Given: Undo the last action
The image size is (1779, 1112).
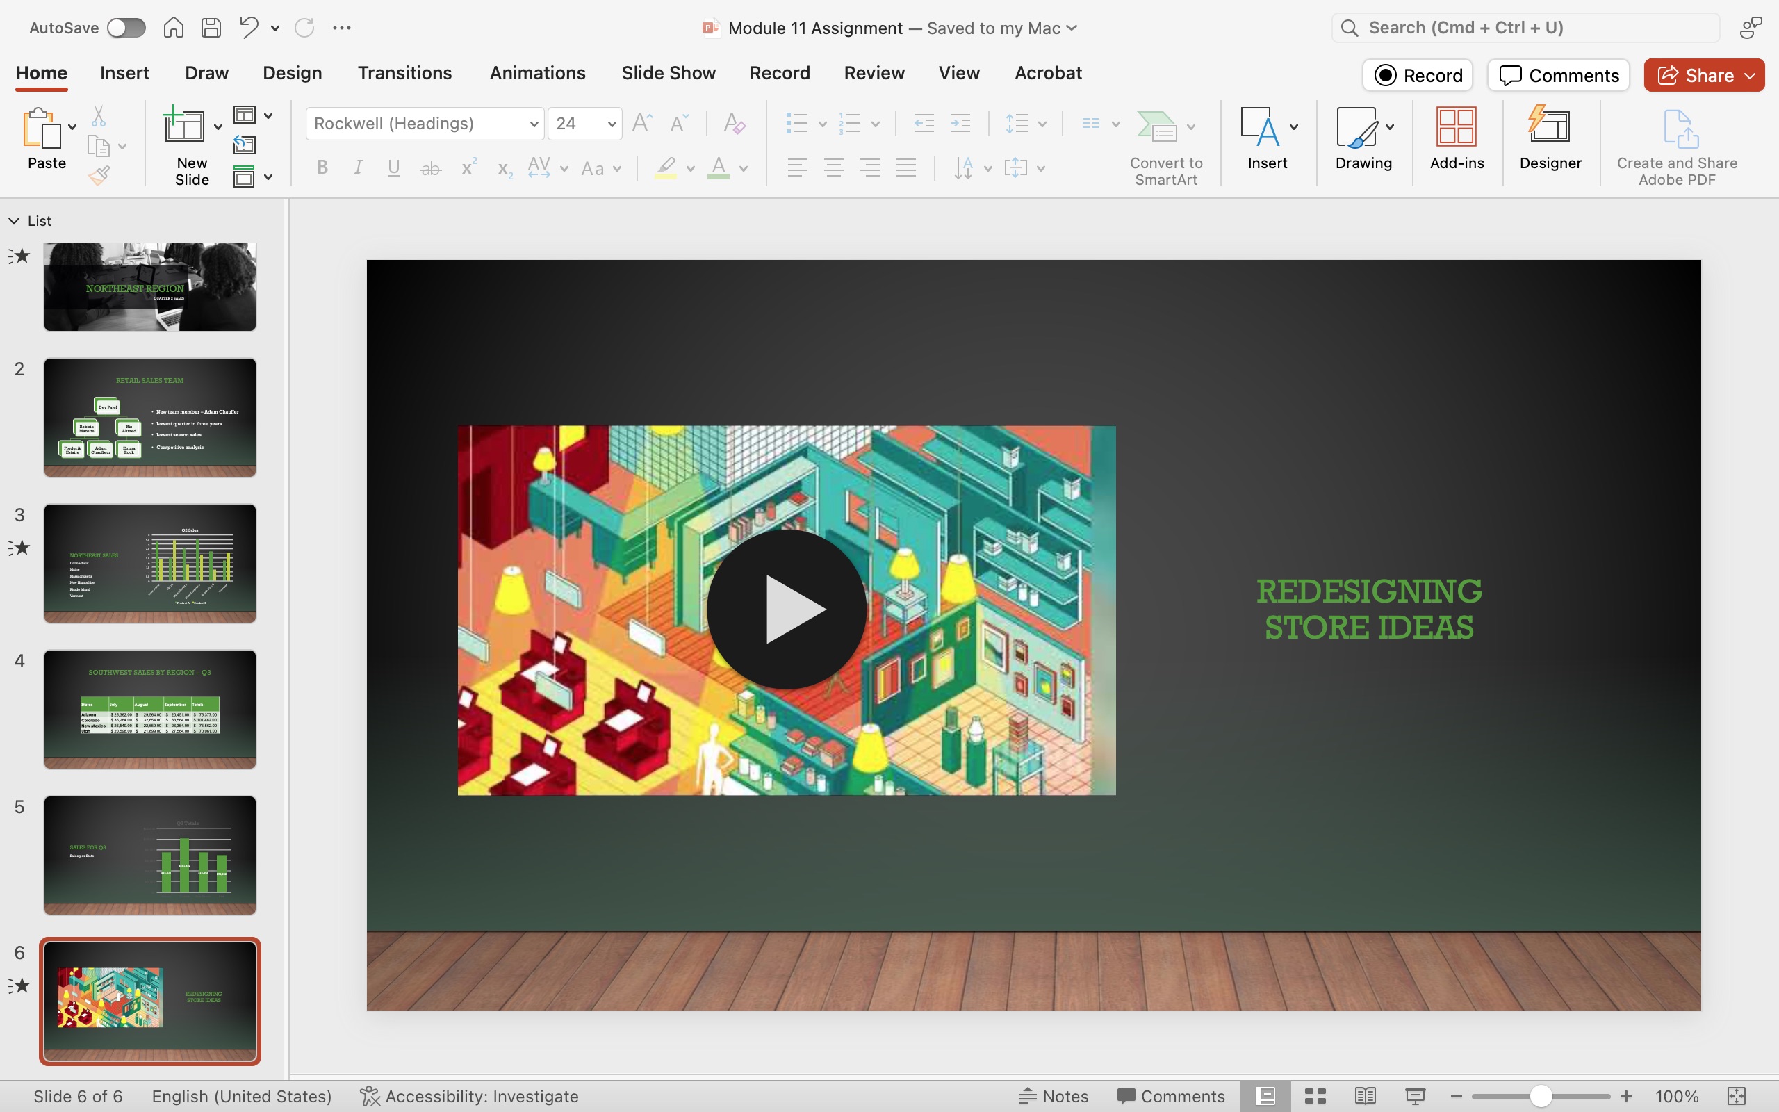Looking at the screenshot, I should pos(249,28).
